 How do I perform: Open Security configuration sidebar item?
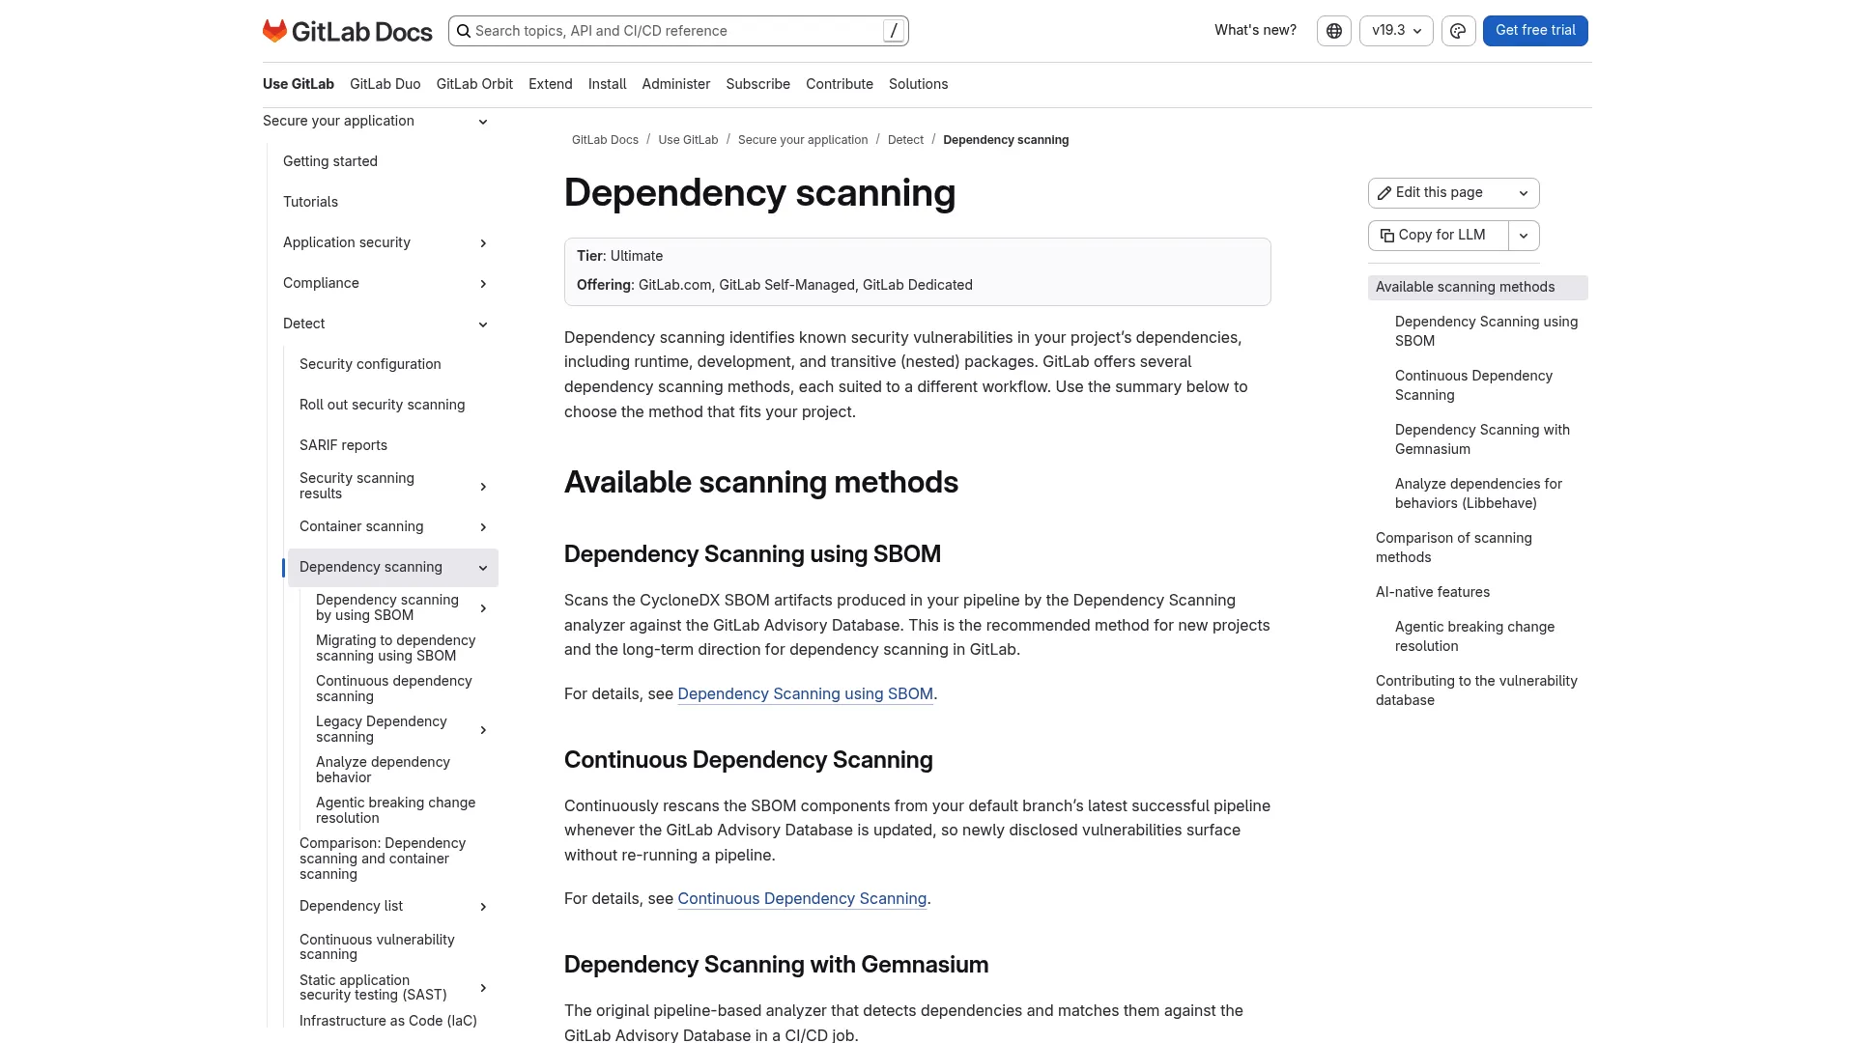point(370,364)
